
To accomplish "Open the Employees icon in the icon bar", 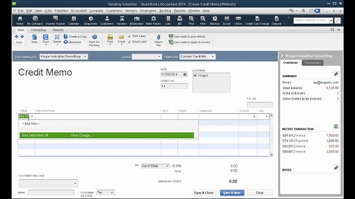I will [x=136, y=20].
